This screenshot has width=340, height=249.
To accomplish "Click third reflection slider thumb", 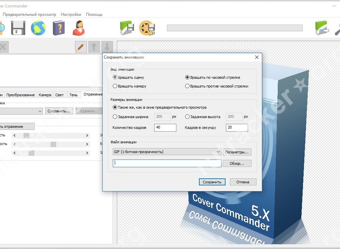I will [31, 153].
